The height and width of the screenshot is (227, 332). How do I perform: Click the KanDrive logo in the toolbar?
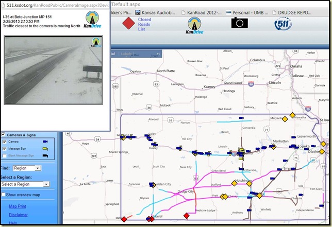[194, 26]
